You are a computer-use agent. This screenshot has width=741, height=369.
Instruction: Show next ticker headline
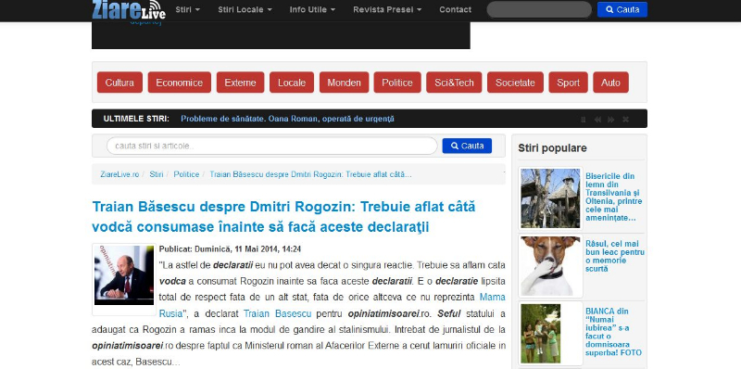[611, 120]
